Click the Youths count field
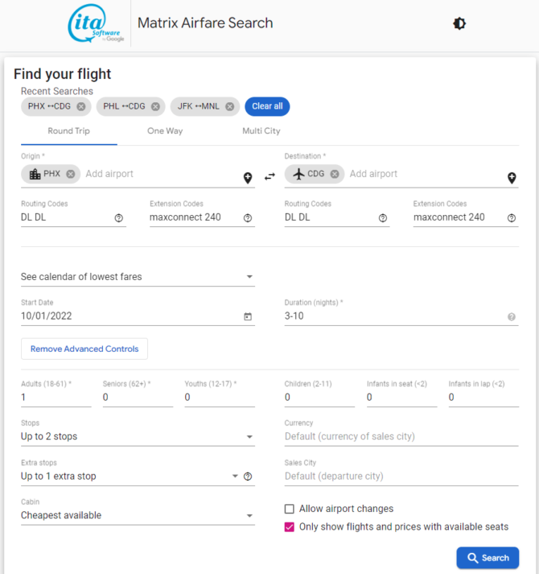The width and height of the screenshot is (539, 574). pyautogui.click(x=220, y=398)
